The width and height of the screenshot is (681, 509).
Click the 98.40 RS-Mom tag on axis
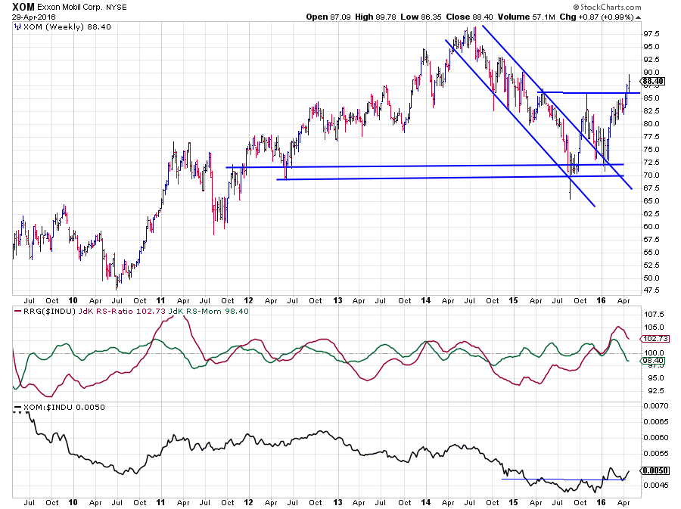point(652,361)
